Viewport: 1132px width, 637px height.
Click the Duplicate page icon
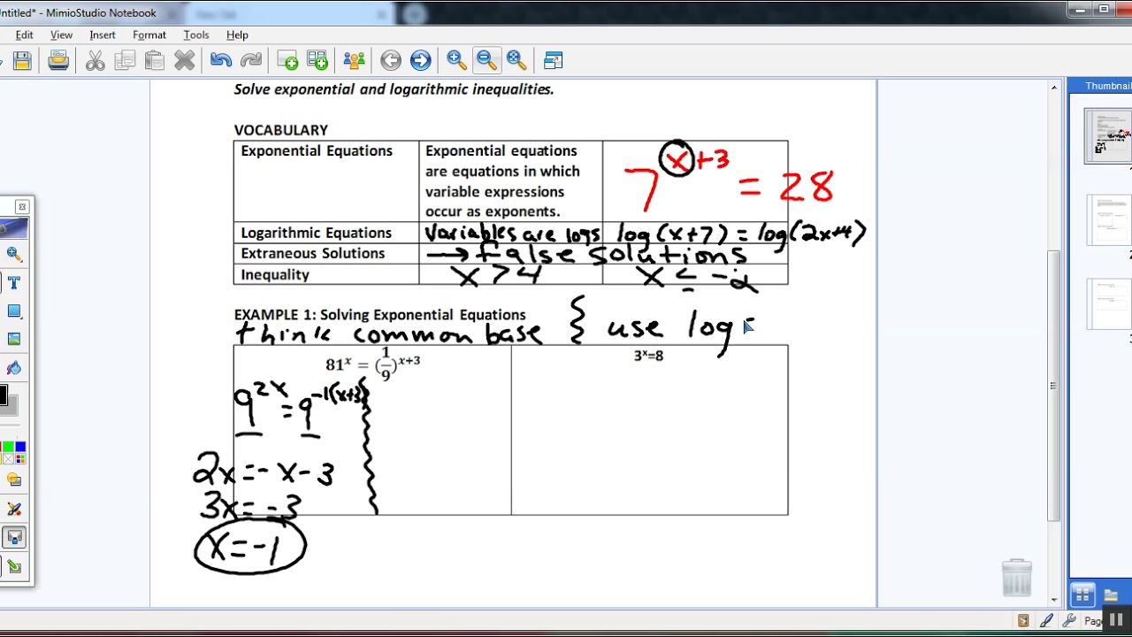pyautogui.click(x=317, y=60)
